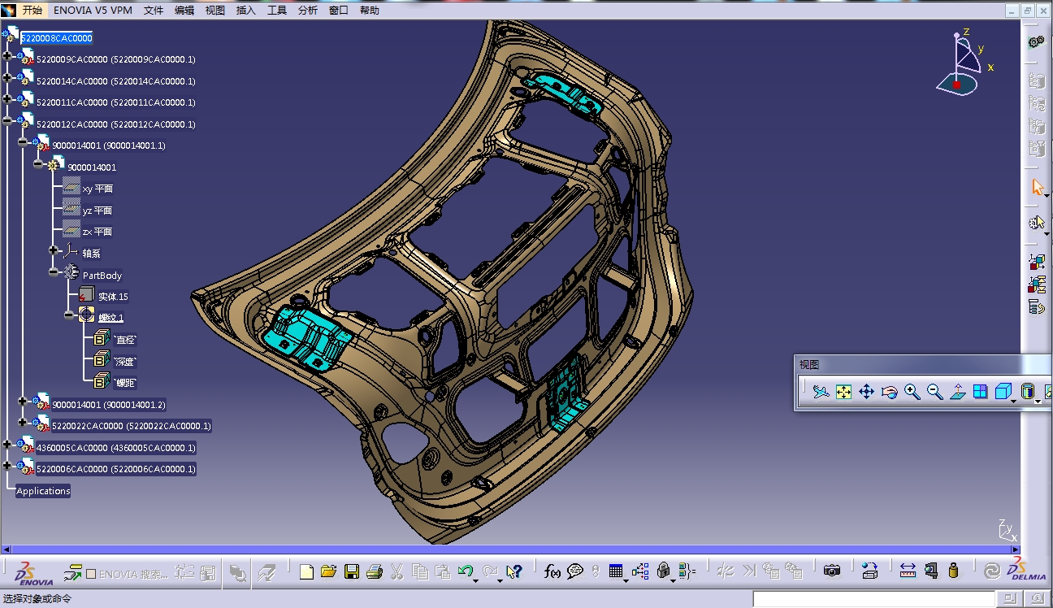
Task: Click the Zoom Out magnifier
Action: coord(934,392)
